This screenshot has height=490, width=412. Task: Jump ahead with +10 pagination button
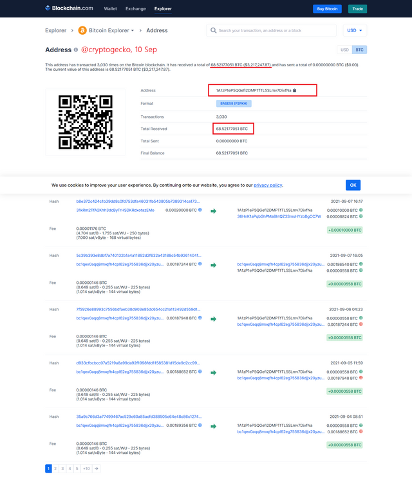click(86, 469)
